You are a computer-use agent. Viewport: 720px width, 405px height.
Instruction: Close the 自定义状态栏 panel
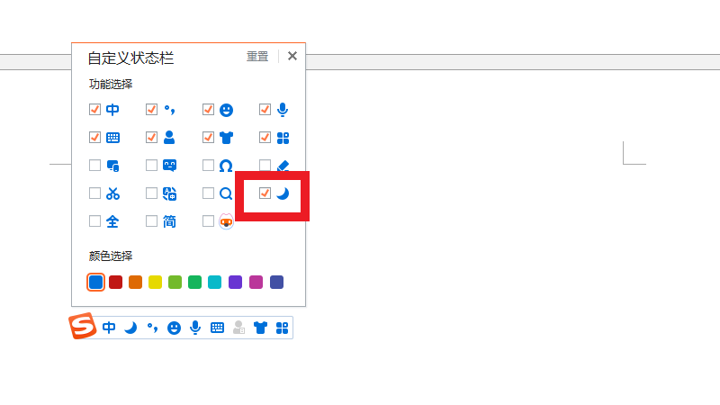[x=292, y=56]
